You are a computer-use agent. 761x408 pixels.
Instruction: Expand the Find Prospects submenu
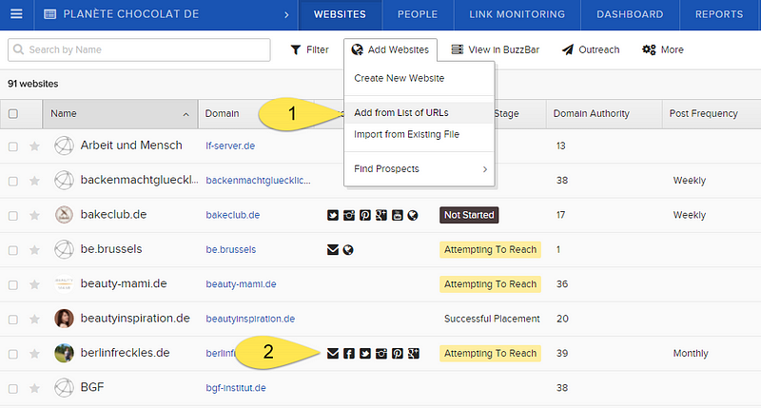click(420, 169)
